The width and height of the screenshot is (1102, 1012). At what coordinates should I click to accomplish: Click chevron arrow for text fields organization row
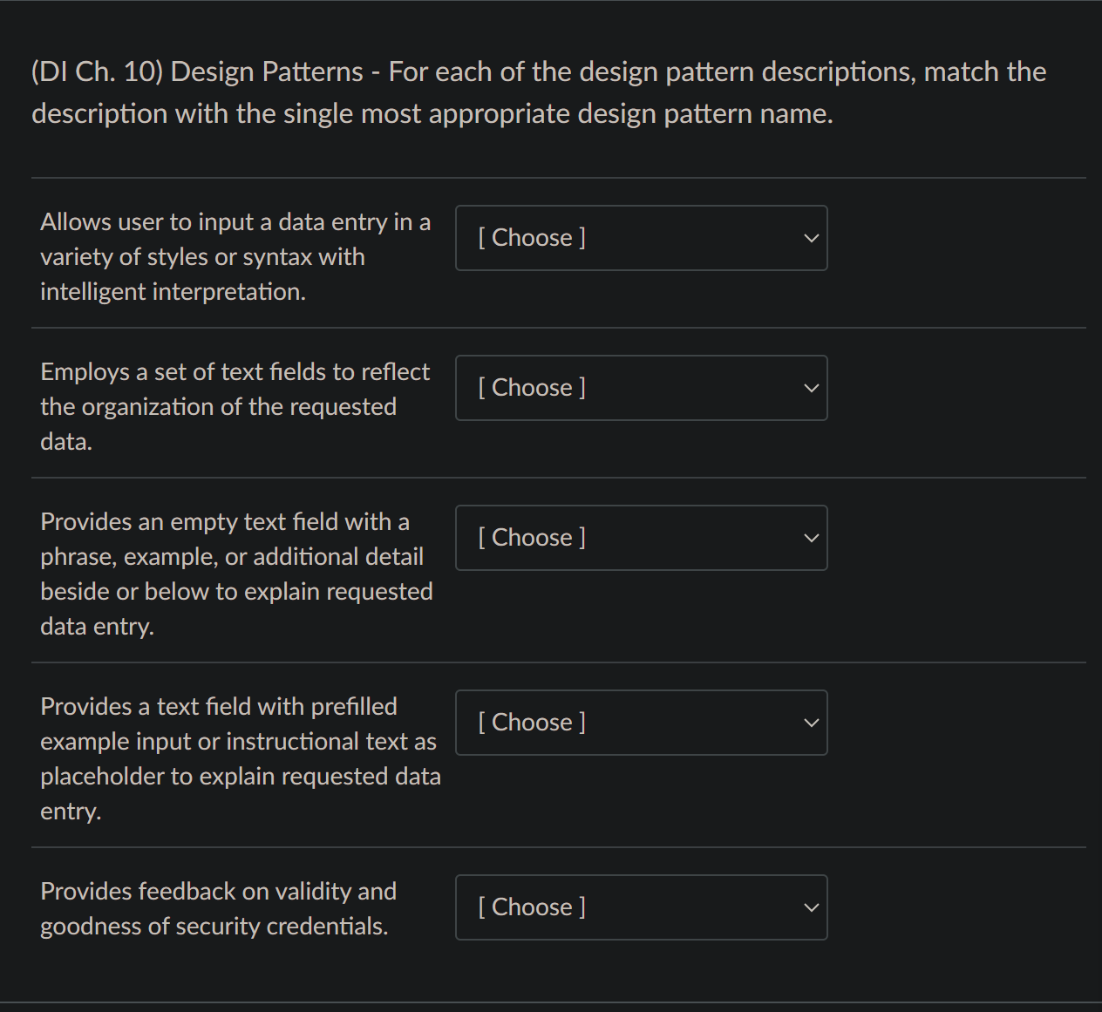(x=811, y=388)
